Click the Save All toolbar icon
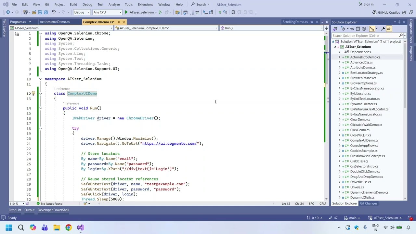This screenshot has height=234, width=416. coord(46,12)
